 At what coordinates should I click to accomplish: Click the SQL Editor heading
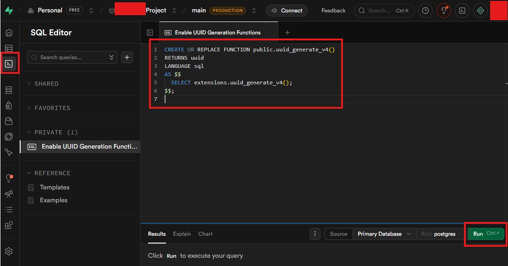point(51,33)
